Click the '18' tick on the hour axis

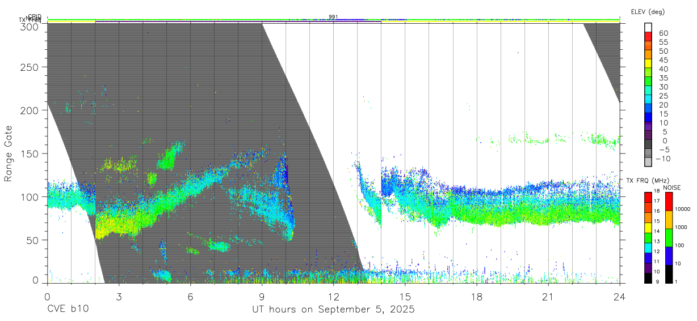click(476, 297)
